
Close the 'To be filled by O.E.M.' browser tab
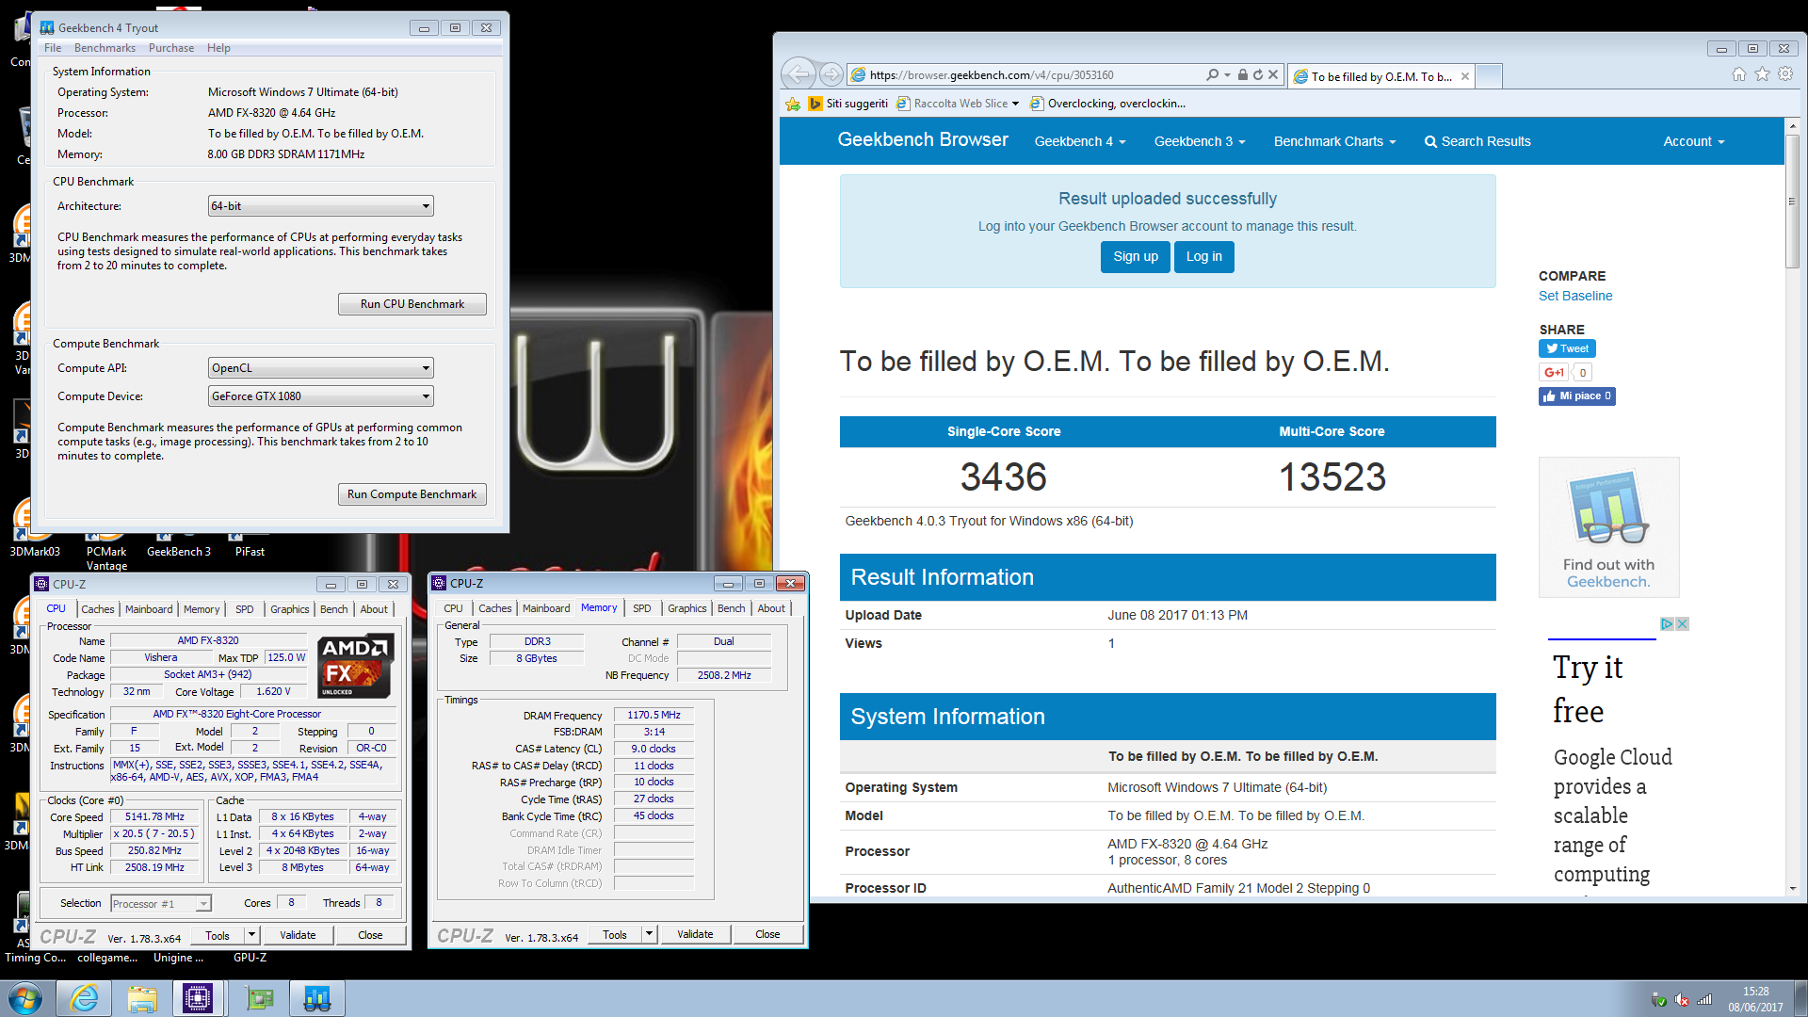click(1465, 76)
